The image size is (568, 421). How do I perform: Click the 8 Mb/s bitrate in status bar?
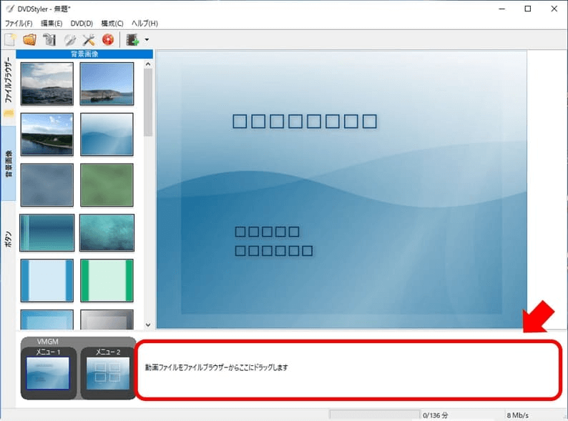click(519, 415)
